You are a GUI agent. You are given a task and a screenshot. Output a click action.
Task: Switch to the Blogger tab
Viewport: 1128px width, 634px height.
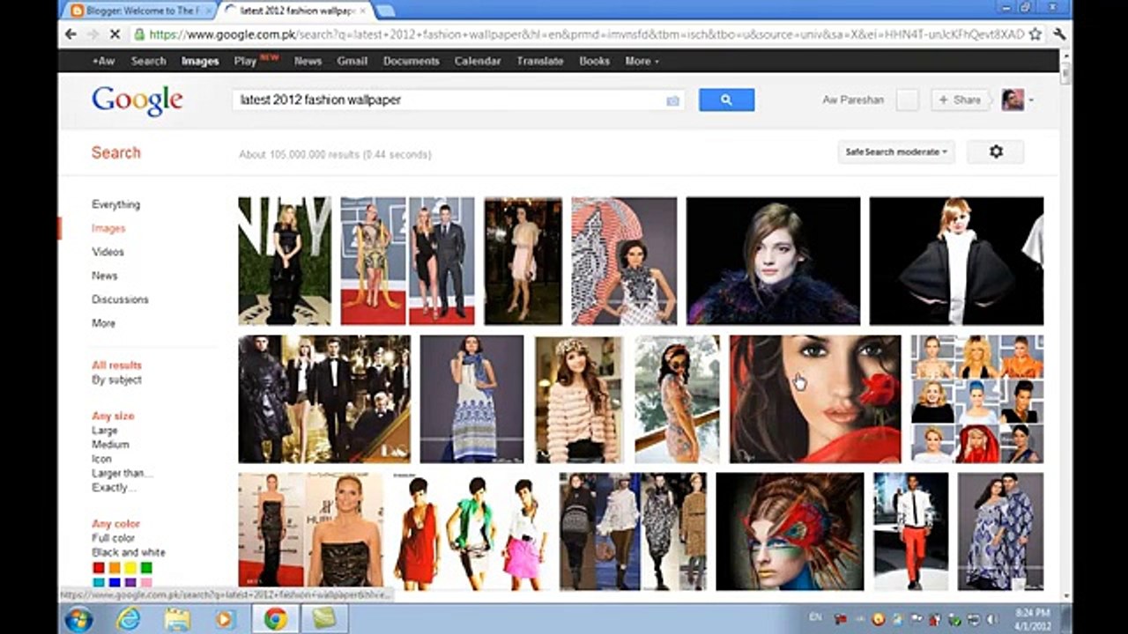tap(140, 11)
